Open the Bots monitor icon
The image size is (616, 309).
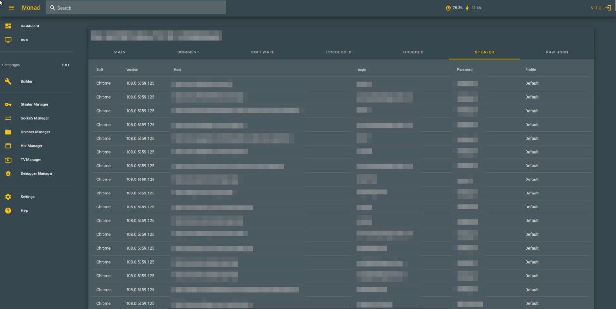coord(8,40)
